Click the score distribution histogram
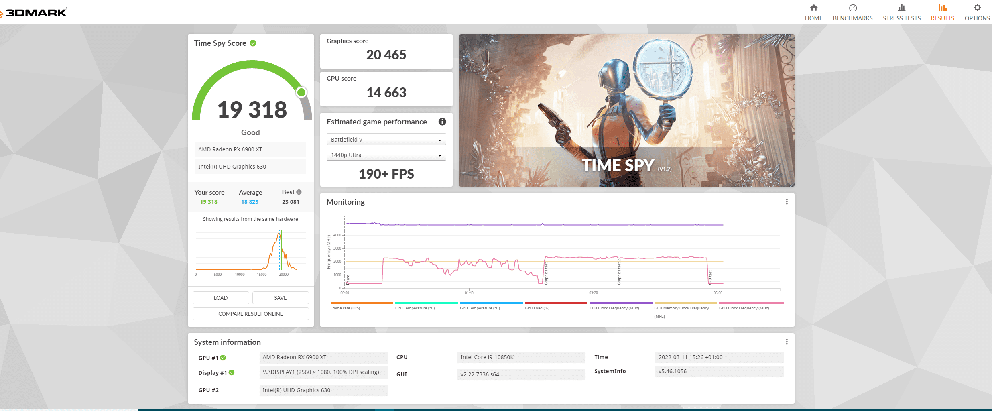This screenshot has width=992, height=411. click(x=251, y=252)
